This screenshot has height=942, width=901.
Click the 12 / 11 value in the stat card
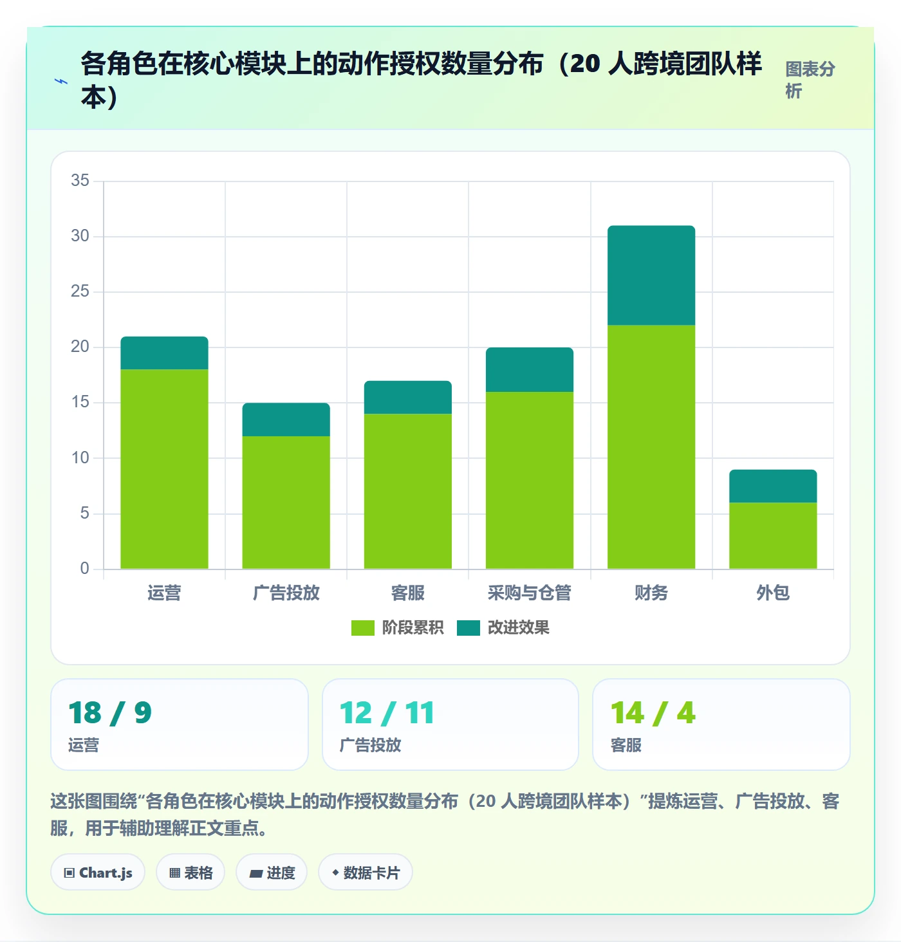[387, 713]
